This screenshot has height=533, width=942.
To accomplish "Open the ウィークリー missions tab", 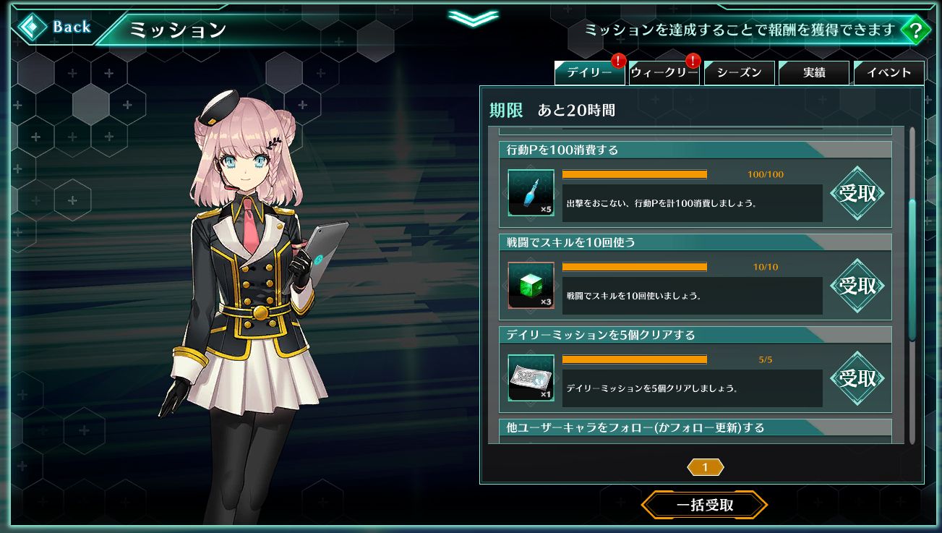I will tap(664, 73).
